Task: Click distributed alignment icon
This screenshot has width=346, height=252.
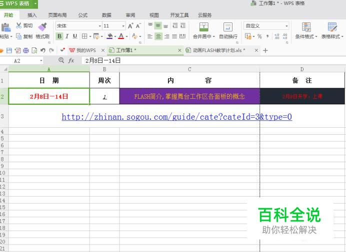Action: pyautogui.click(x=182, y=36)
